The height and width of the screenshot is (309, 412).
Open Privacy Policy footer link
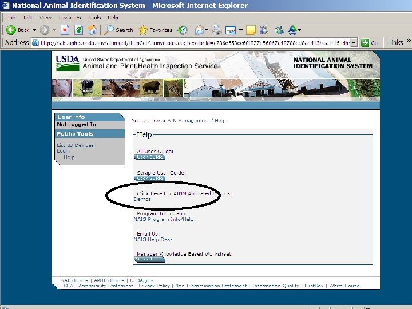point(154,286)
